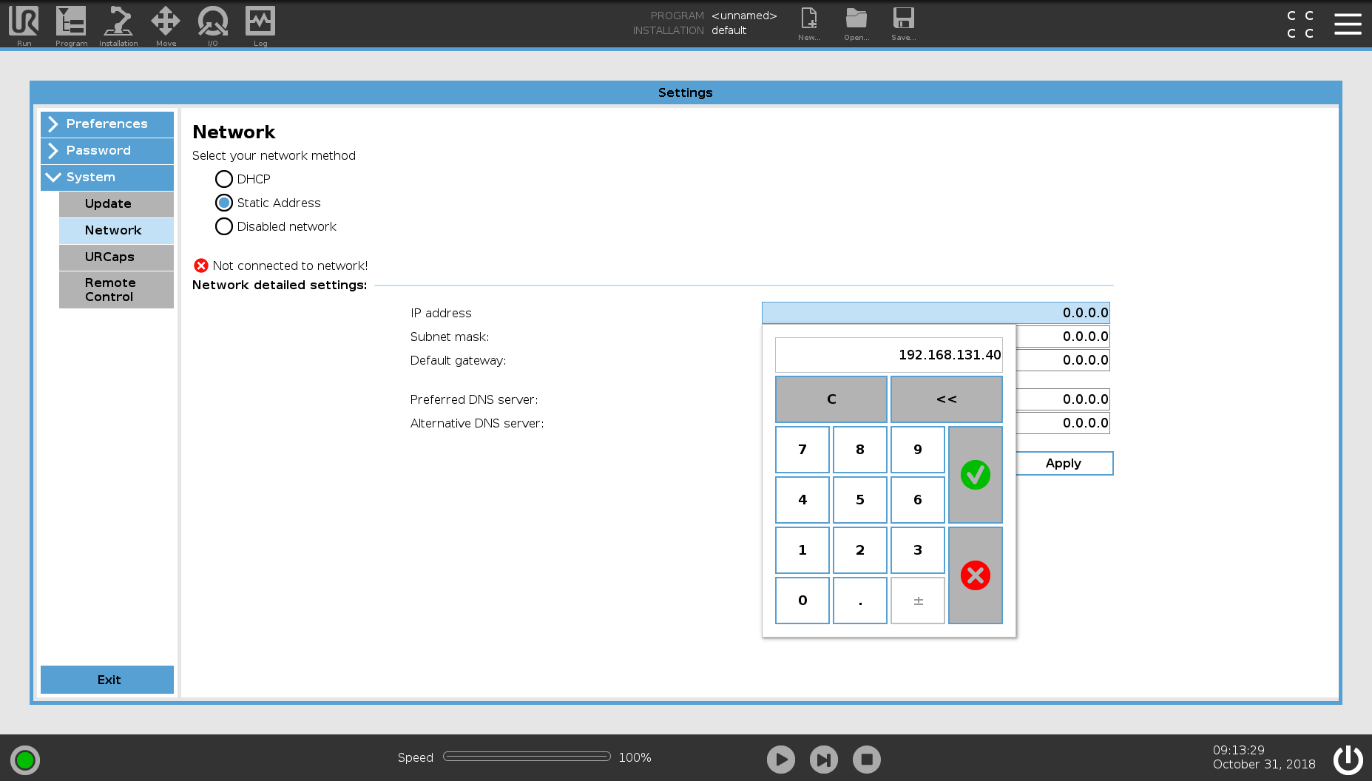The width and height of the screenshot is (1372, 781).
Task: Click the Subnet mask input field
Action: click(1063, 337)
